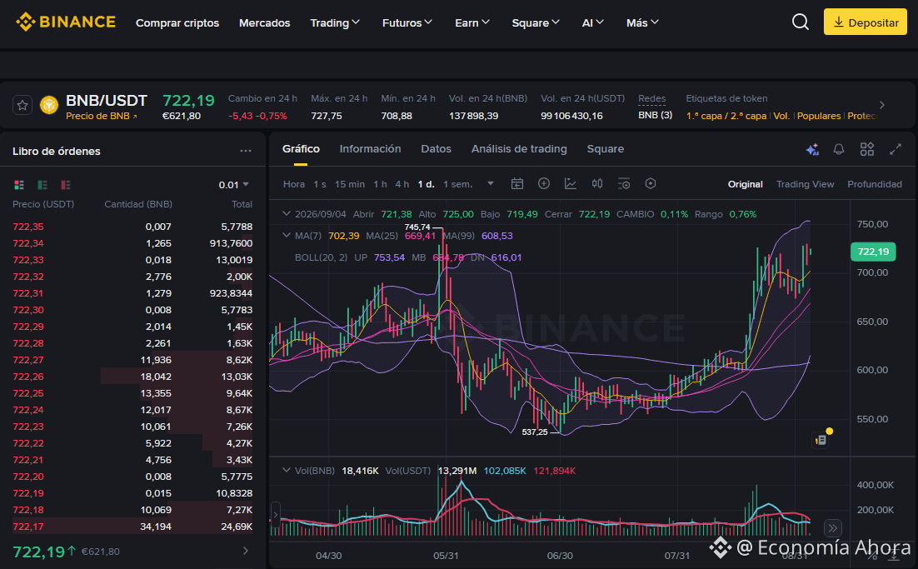Open technical indicators chart icon
This screenshot has height=569, width=918.
571,184
